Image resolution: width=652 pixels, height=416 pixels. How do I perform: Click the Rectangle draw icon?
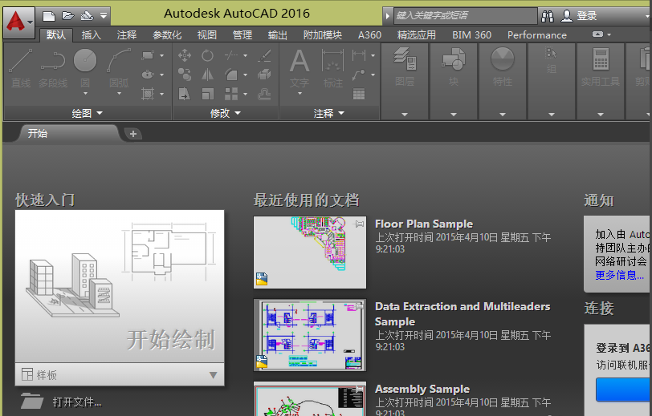point(148,55)
